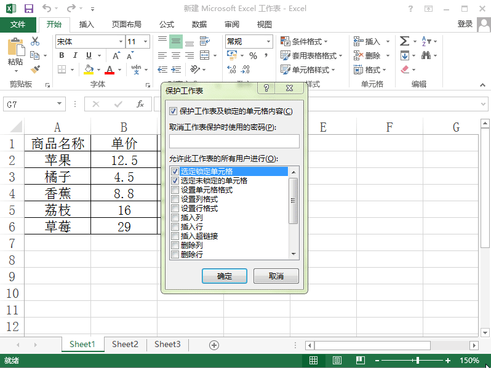Expand fill color dropdown arrow
Image resolution: width=491 pixels, height=368 pixels.
click(98, 70)
